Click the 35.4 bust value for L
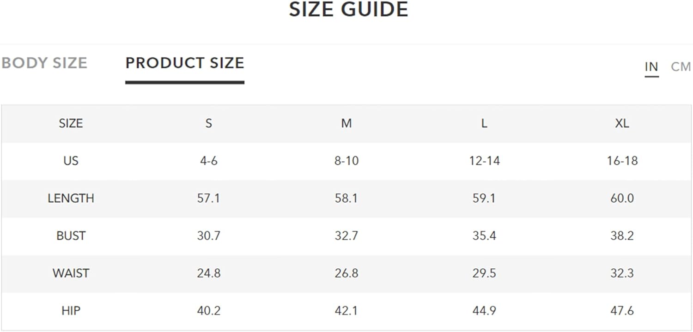Viewport: 693px width, 332px height. tap(484, 235)
